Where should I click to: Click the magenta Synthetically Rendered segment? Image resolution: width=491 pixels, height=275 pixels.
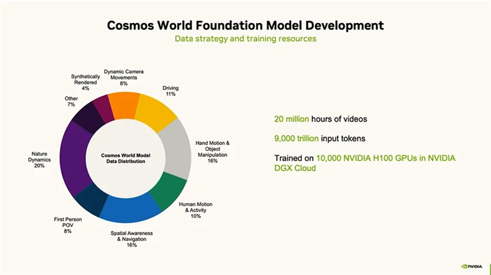click(x=103, y=108)
